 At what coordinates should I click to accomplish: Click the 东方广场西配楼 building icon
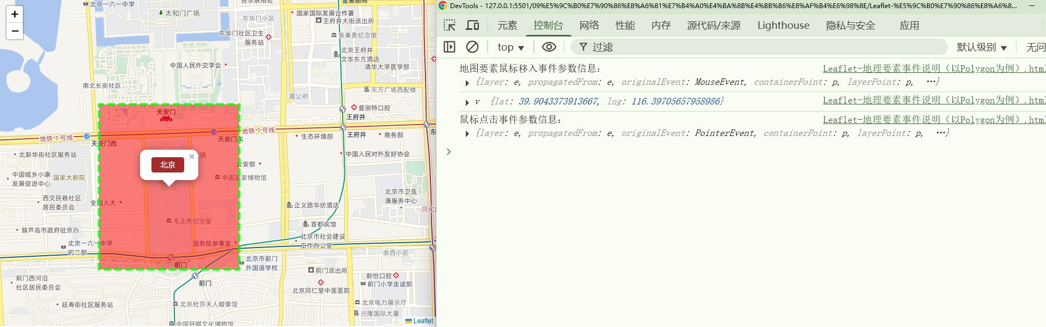point(367,90)
